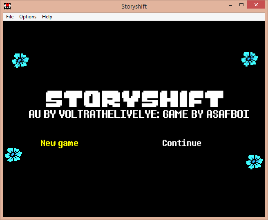Open the File menu

10,17
